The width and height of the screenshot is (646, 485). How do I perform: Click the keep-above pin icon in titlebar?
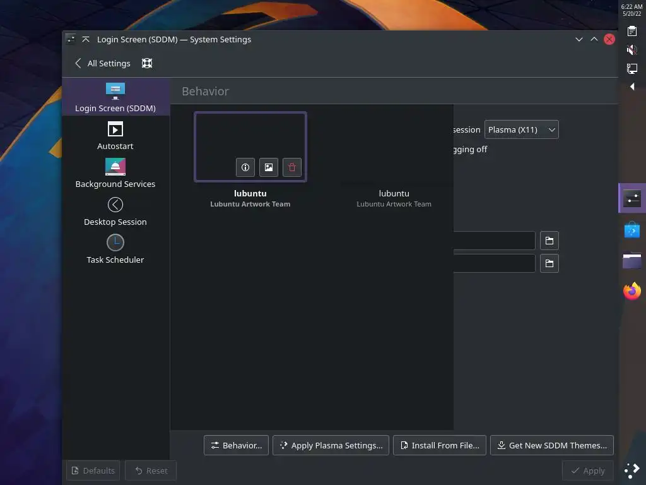coord(86,39)
